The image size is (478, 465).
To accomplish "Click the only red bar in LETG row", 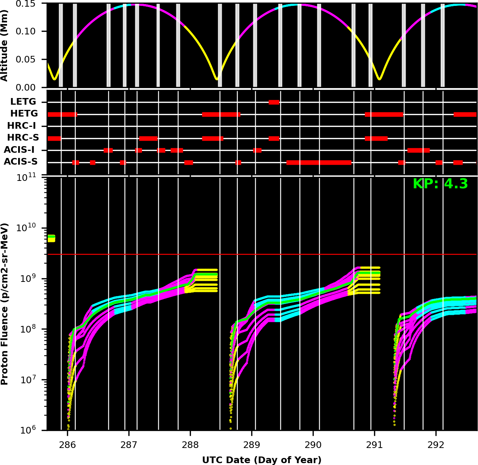I will pyautogui.click(x=274, y=102).
